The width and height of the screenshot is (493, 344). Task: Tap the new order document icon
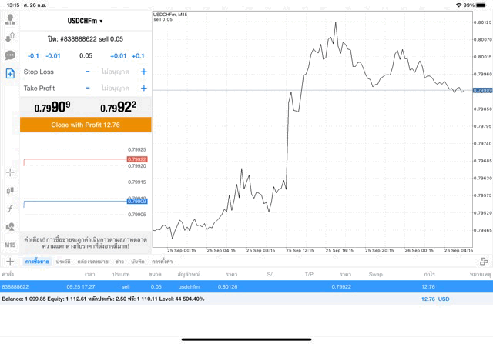point(11,74)
